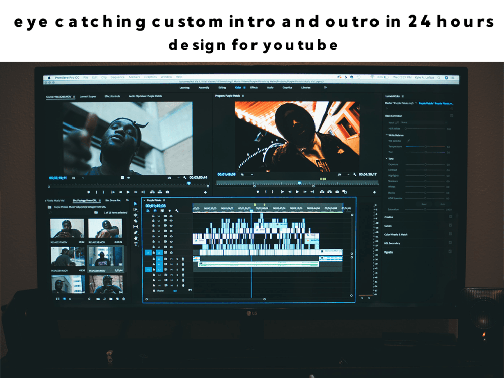Select the Hand tool
The image size is (504, 378).
tap(135, 238)
